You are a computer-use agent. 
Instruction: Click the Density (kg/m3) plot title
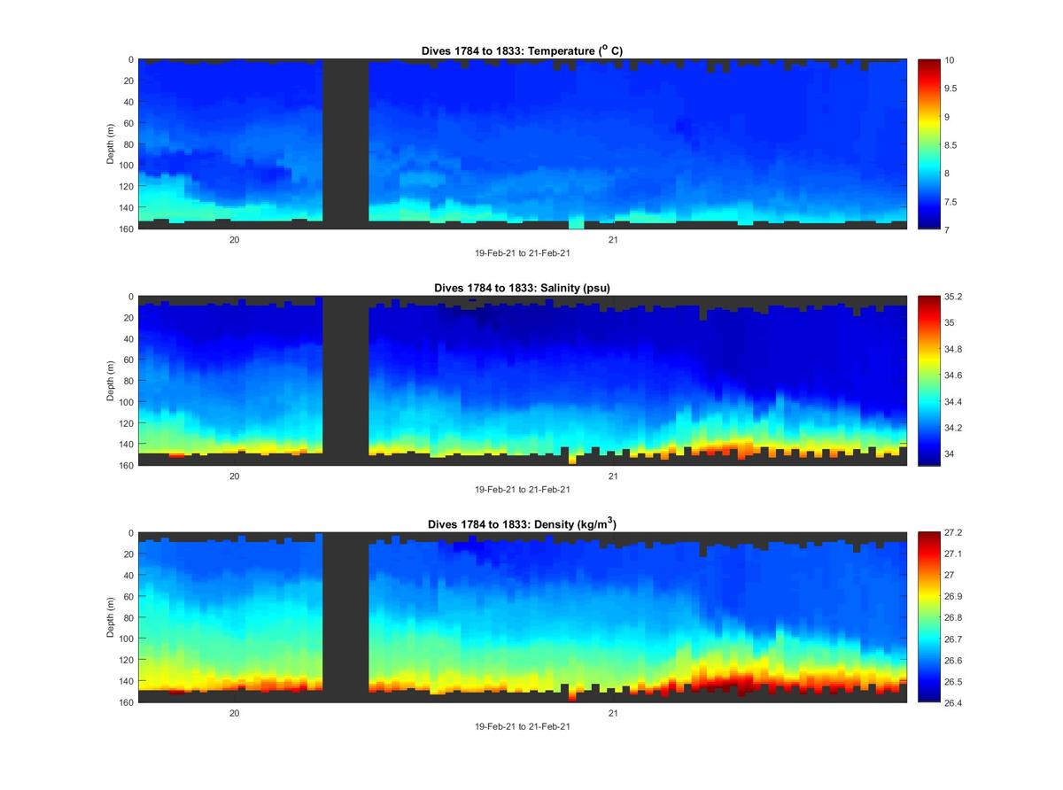click(x=522, y=524)
